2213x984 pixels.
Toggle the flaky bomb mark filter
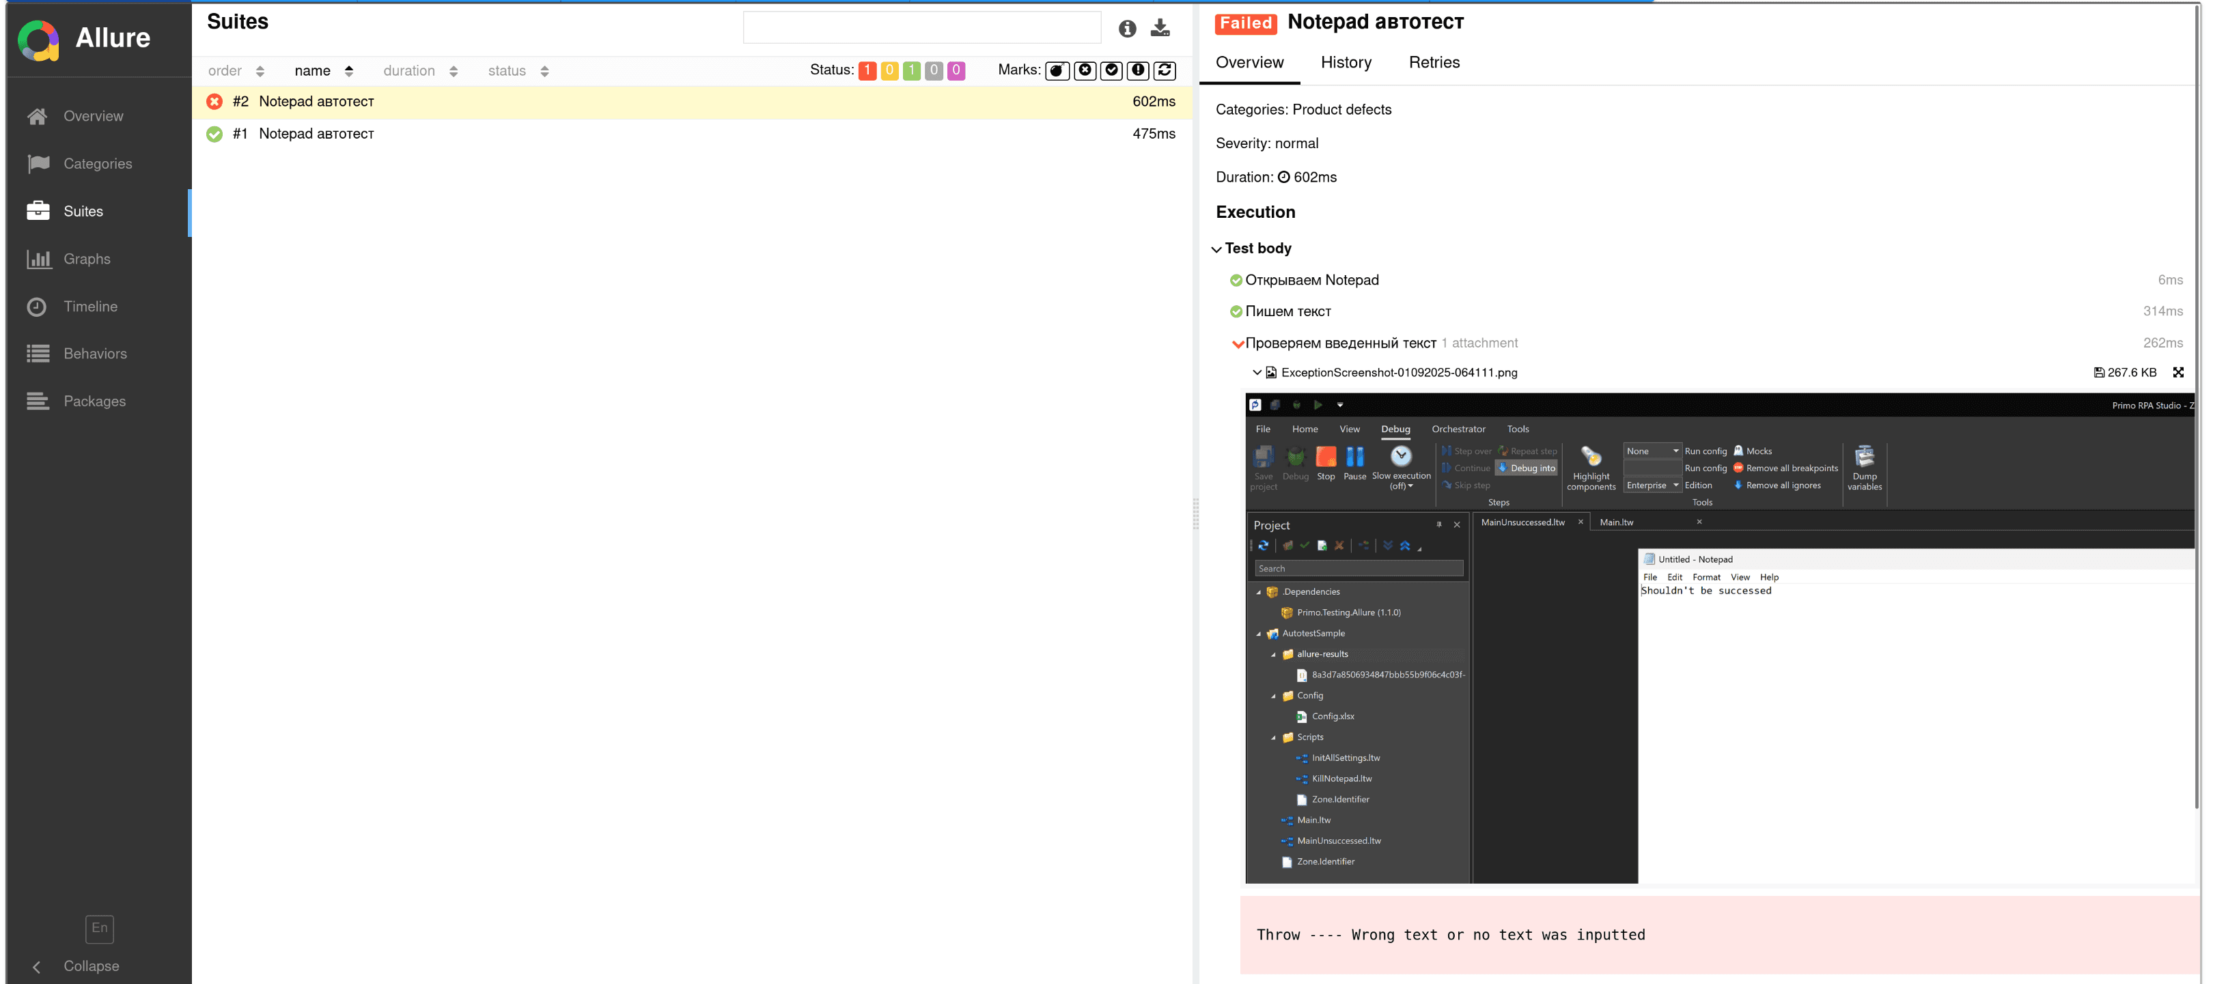pyautogui.click(x=1057, y=70)
